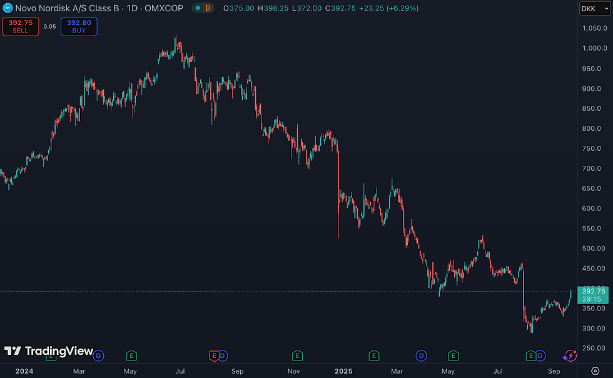This screenshot has width=613, height=378.
Task: Click the OMXCOP exchange label
Action: point(164,8)
